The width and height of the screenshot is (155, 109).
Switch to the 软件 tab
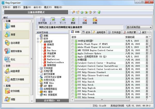[x=86, y=32]
